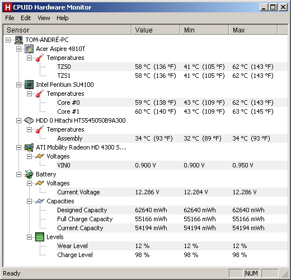
Task: Click the NUM status bar indicator
Action: tap(251, 273)
